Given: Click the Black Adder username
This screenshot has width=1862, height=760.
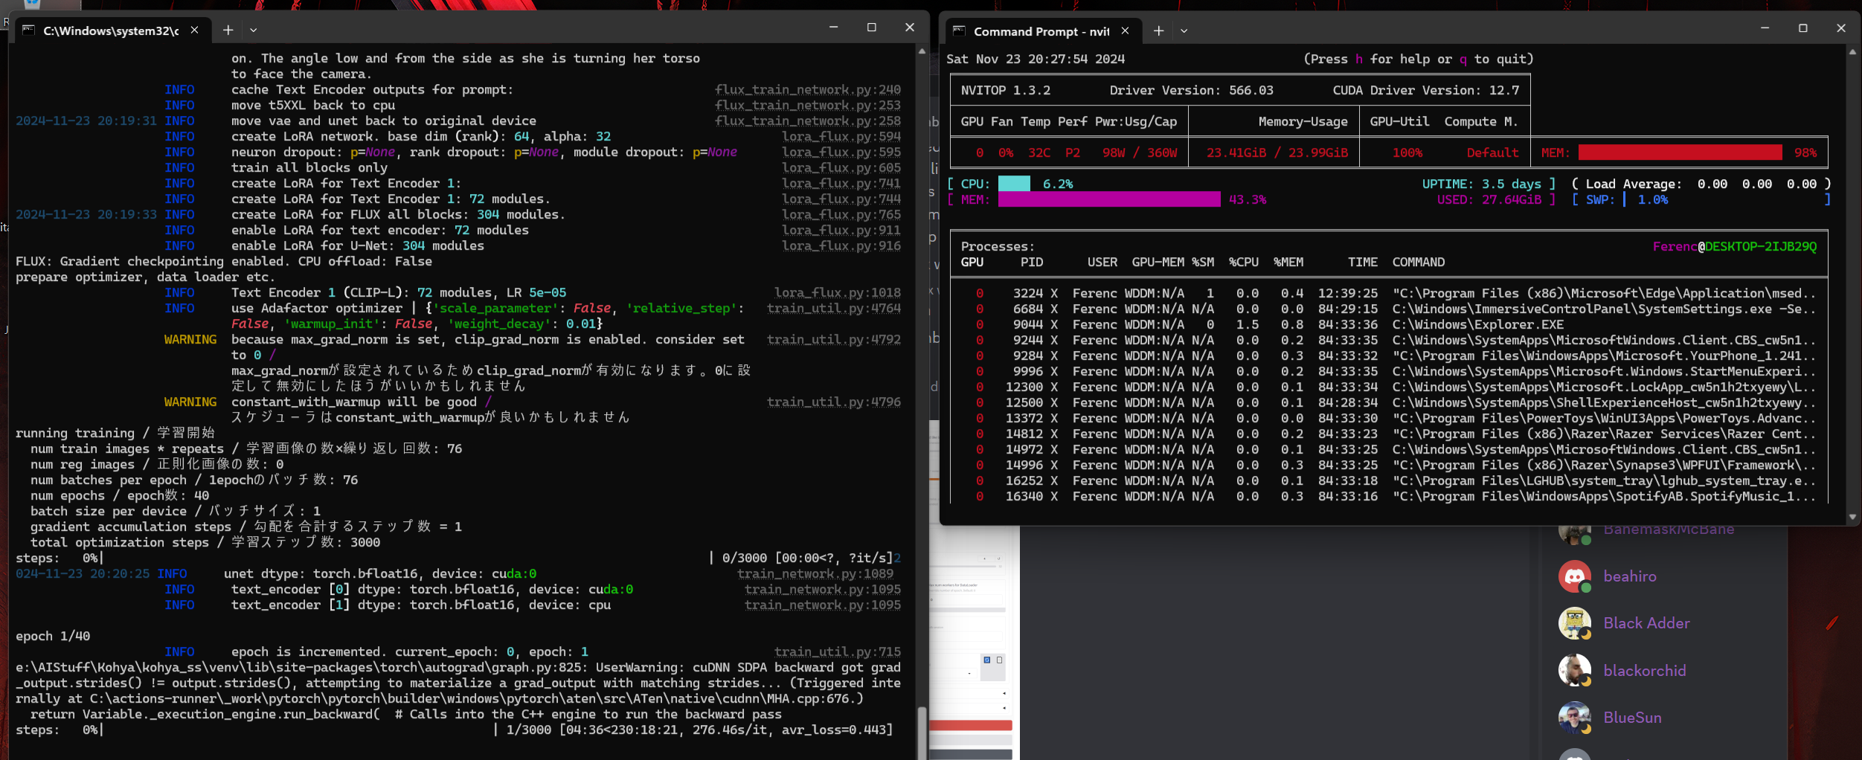Looking at the screenshot, I should (x=1646, y=623).
